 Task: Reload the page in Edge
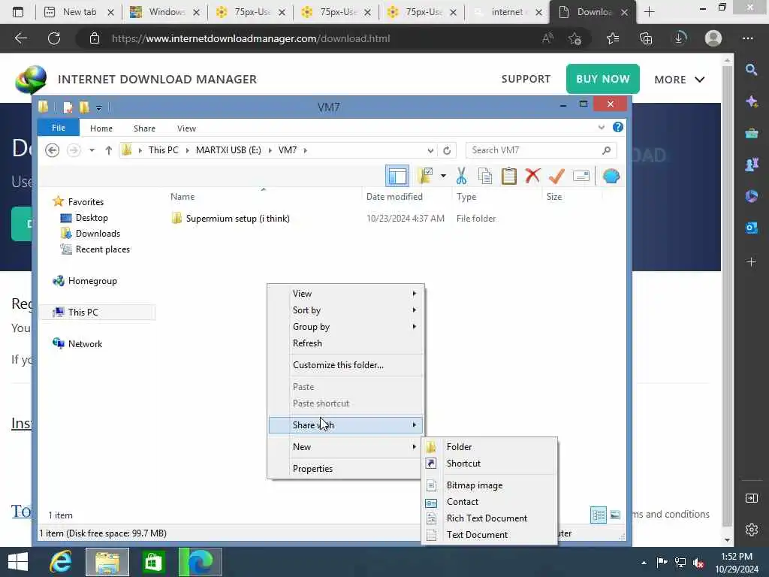pyautogui.click(x=54, y=38)
